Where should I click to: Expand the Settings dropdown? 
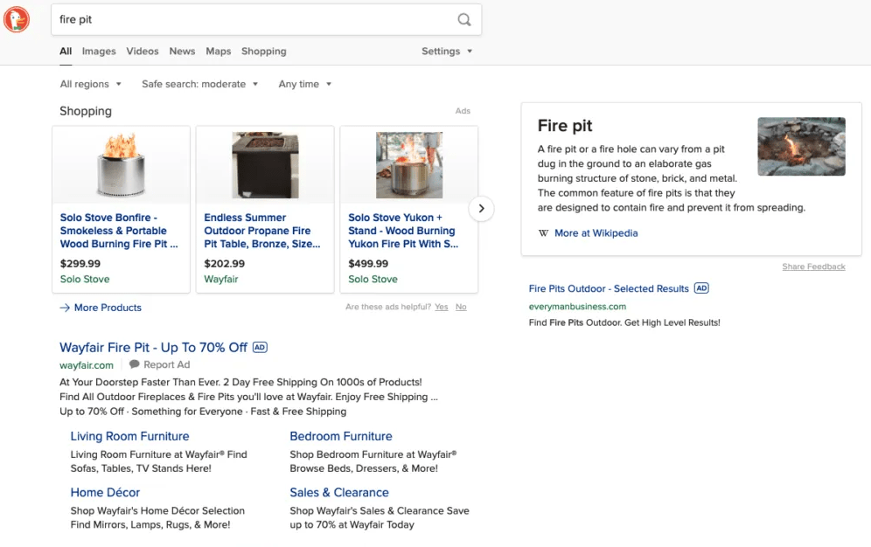pos(447,51)
